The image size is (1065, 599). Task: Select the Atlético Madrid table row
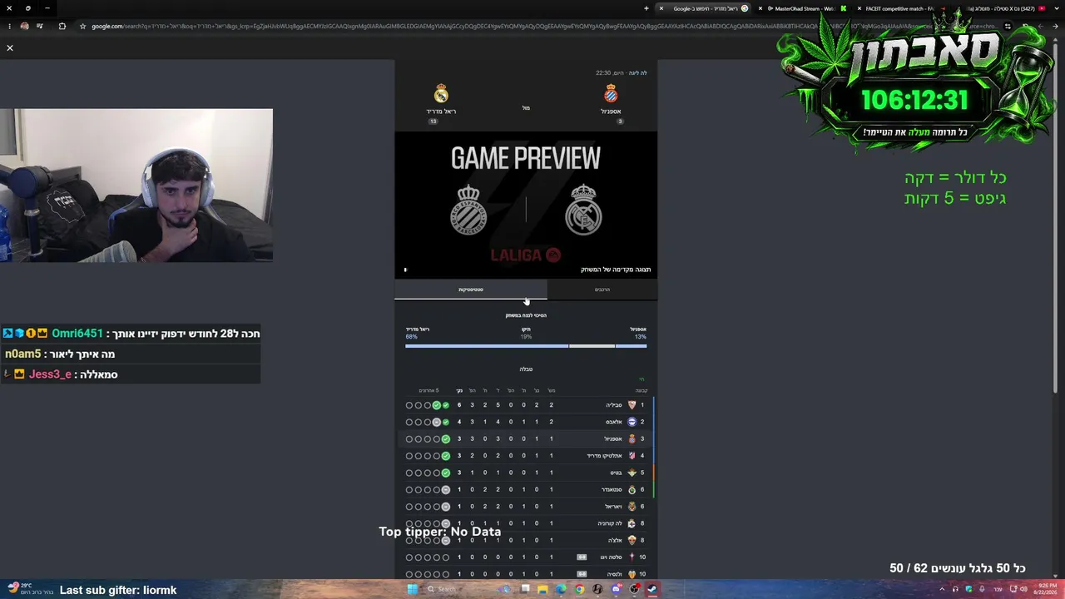(526, 456)
